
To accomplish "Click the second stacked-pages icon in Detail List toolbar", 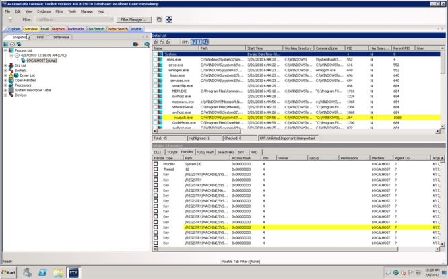I will point(162,42).
